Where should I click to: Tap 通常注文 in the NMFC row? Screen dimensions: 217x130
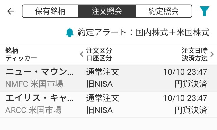(x=102, y=72)
